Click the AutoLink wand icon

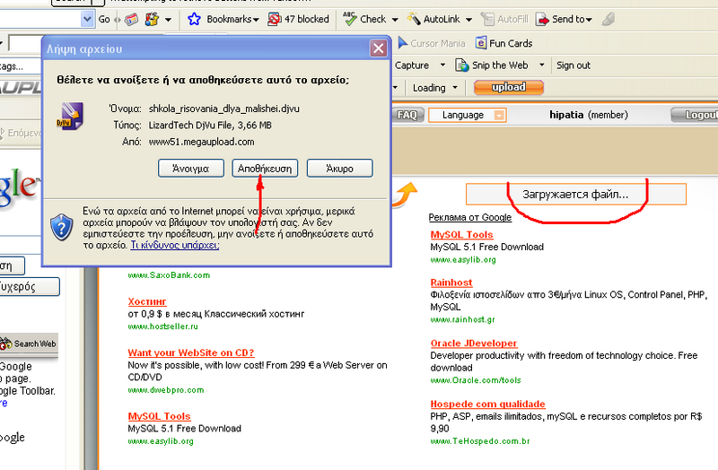coord(414,19)
